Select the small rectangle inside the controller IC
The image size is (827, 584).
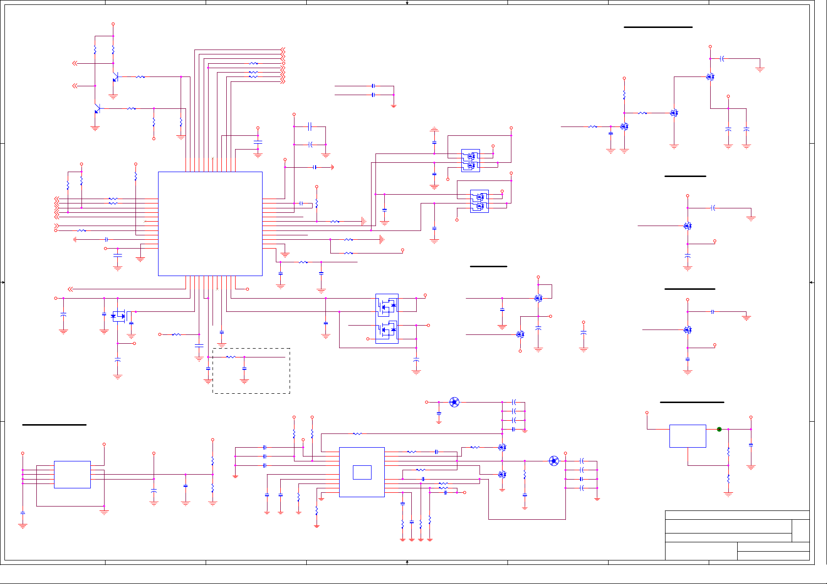pyautogui.click(x=362, y=472)
